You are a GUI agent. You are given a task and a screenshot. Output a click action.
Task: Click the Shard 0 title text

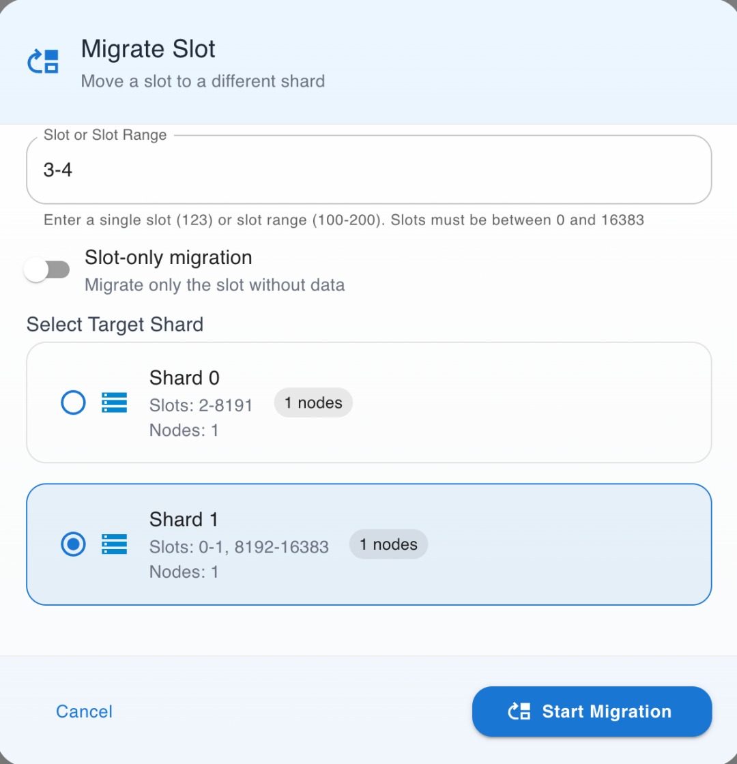click(x=184, y=378)
